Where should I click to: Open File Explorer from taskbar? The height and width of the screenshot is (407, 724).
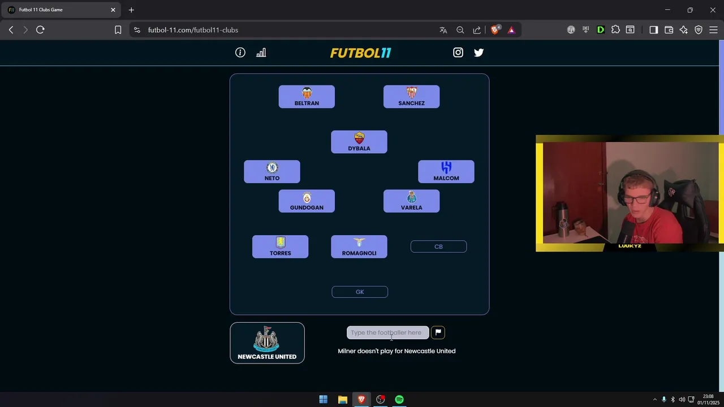pos(342,400)
